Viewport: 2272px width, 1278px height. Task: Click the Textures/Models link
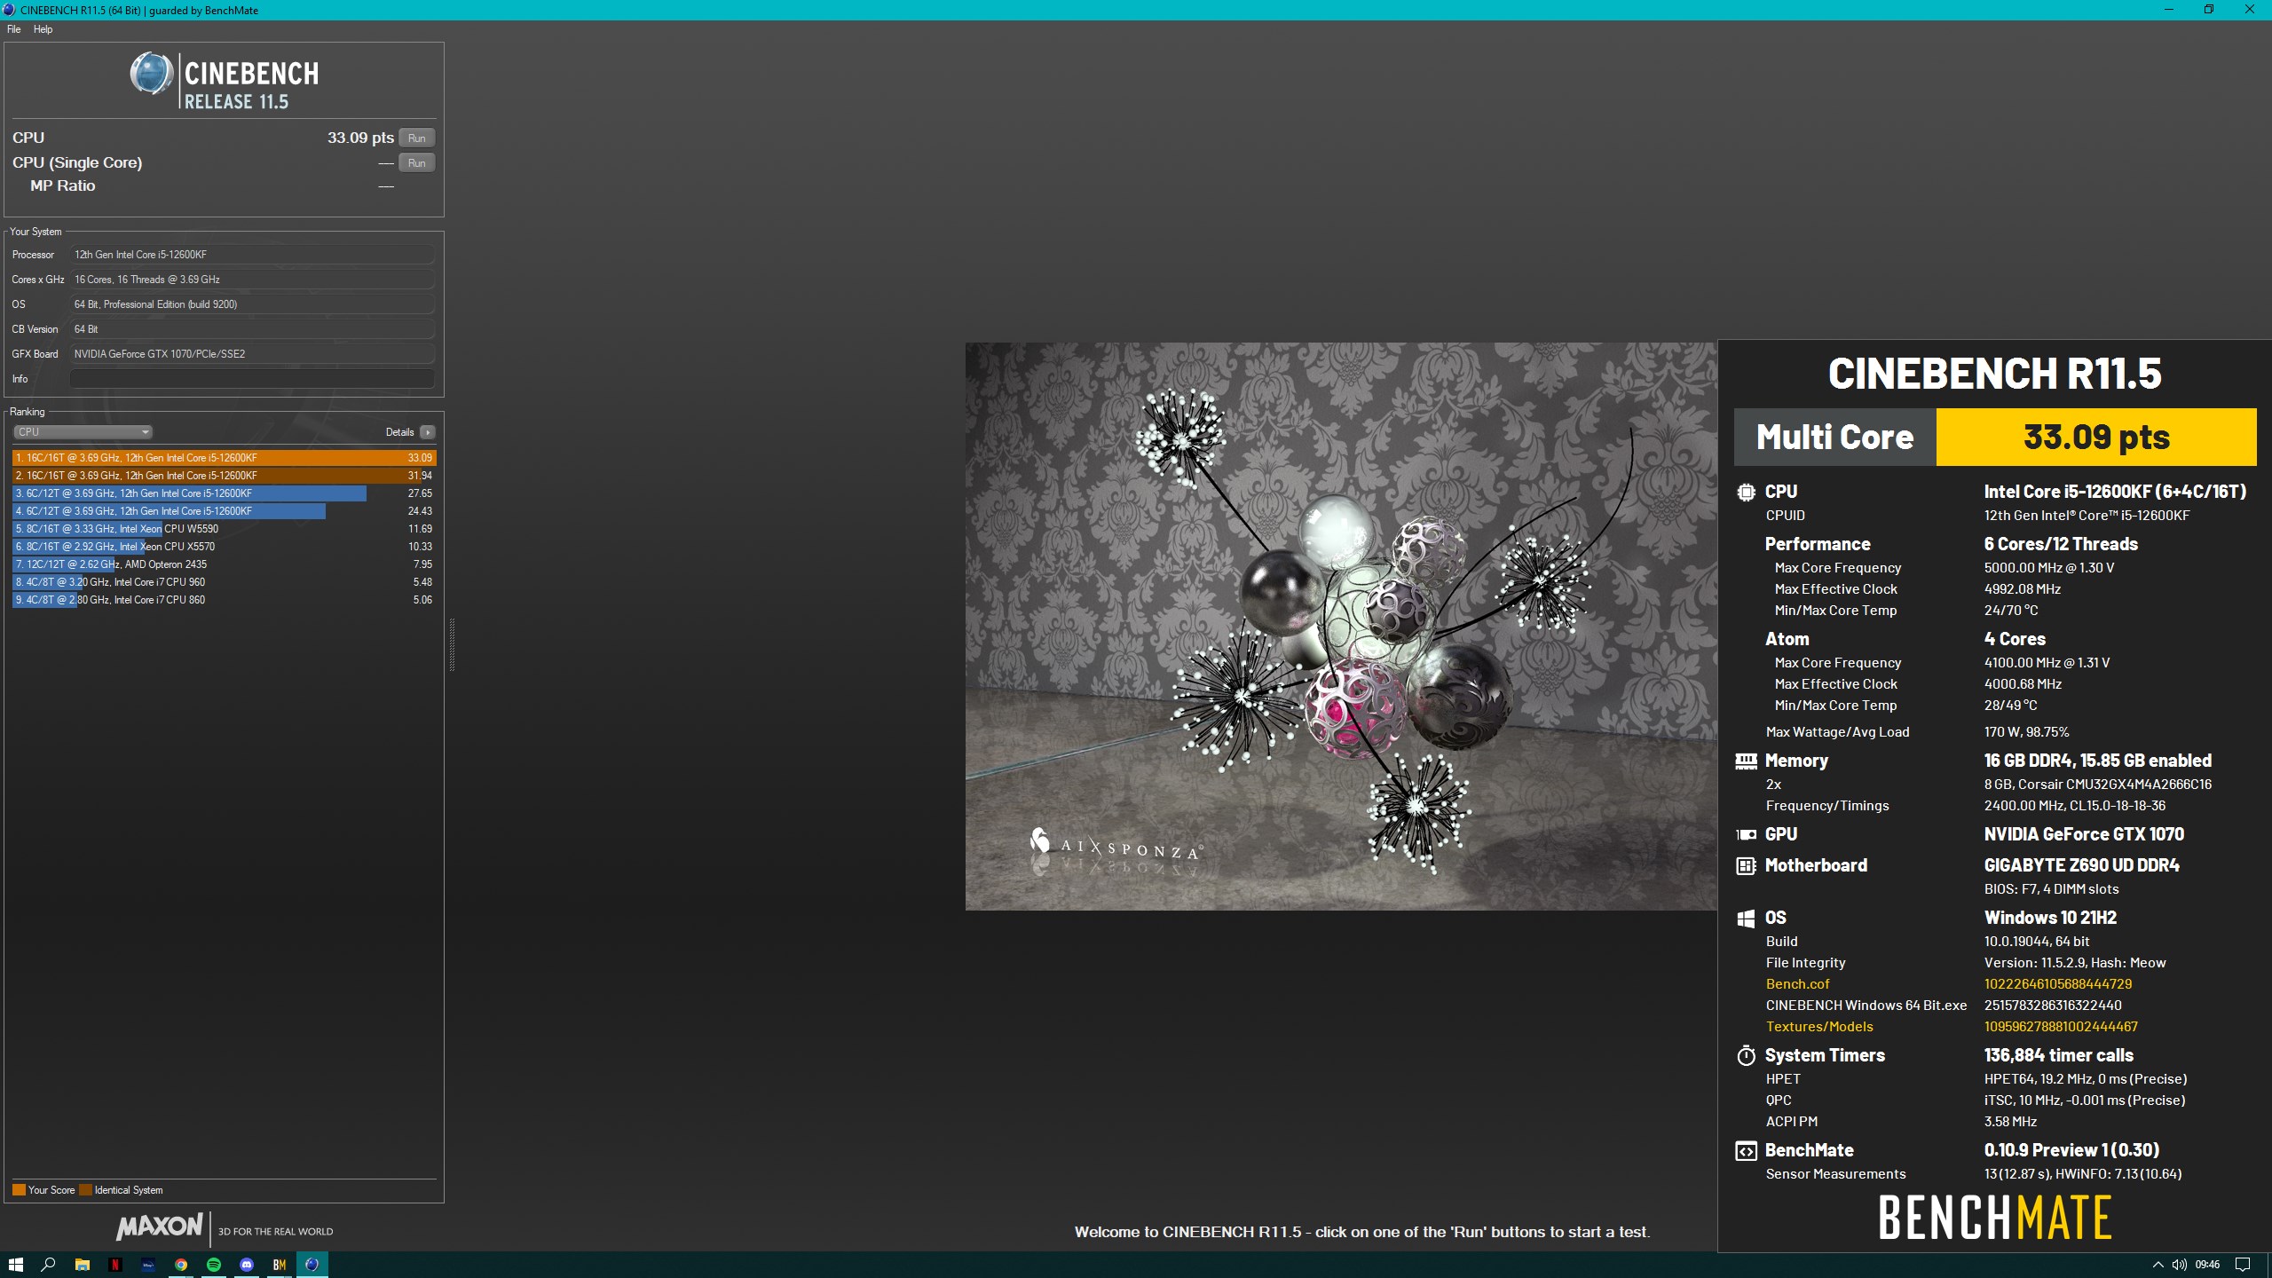pyautogui.click(x=1819, y=1026)
